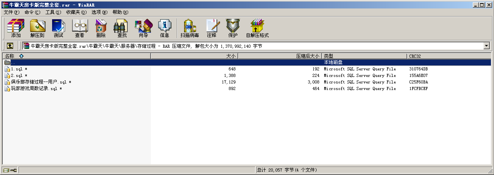Click the 添加 (Add) toolbar icon
The image size is (494, 175).
click(x=16, y=28)
